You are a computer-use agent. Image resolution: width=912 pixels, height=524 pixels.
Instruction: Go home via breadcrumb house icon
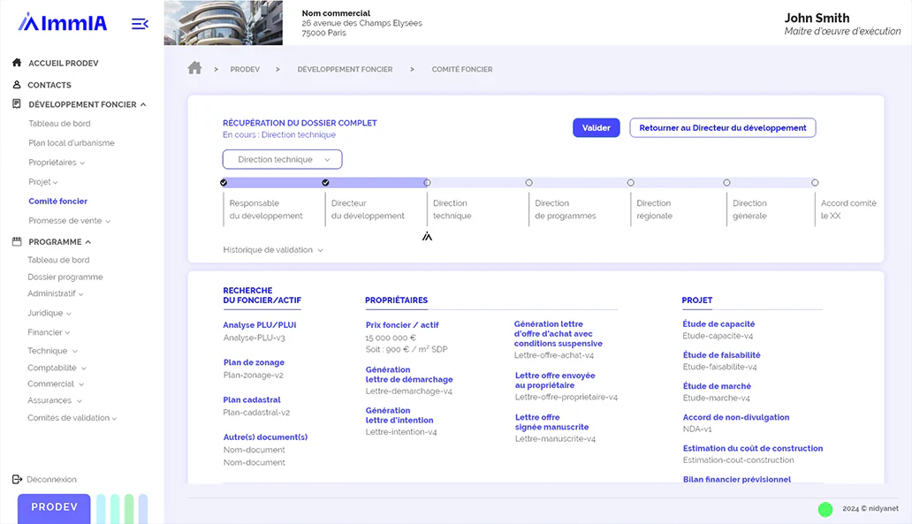pyautogui.click(x=194, y=68)
